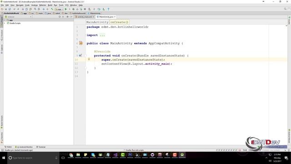This screenshot has width=291, height=164.
Task: Click the Stop square toolbar icon
Action: pyautogui.click(x=85, y=9)
